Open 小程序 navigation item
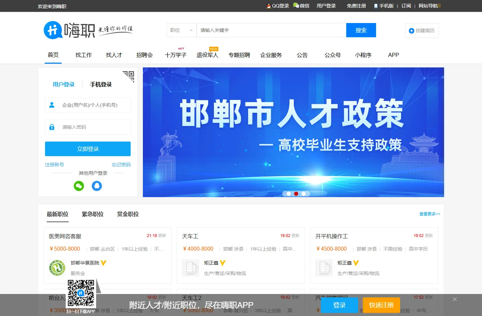This screenshot has width=482, height=316. coord(363,55)
